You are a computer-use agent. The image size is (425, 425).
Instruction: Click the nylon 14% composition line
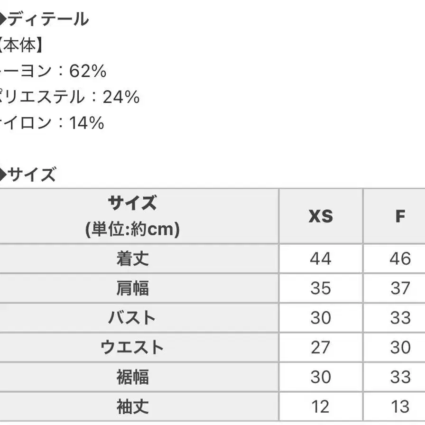pyautogui.click(x=52, y=123)
